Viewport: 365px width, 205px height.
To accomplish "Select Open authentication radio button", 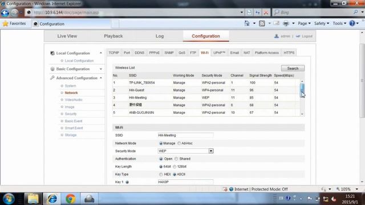I will (x=161, y=159).
